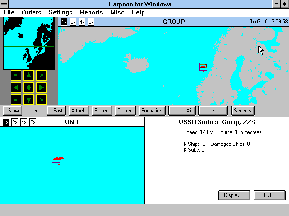Click the Speed order button
Screen dimensions: 289x216
[x=102, y=111]
